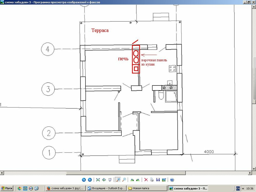The width and height of the screenshot is (256, 192).
Task: Click the horizontal scrollbar left arrow
Action: click(2, 173)
